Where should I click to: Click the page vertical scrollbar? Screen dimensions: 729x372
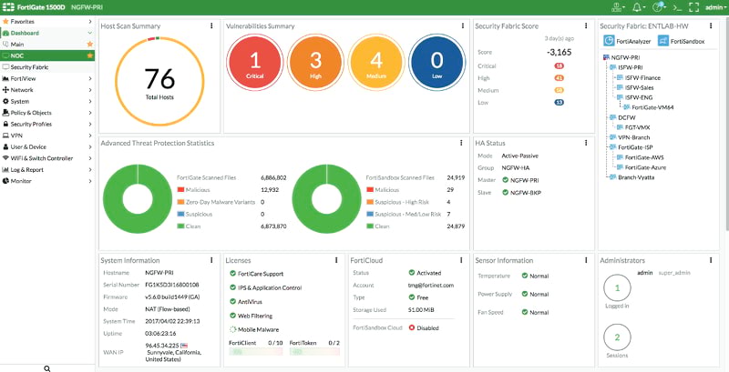click(x=725, y=123)
